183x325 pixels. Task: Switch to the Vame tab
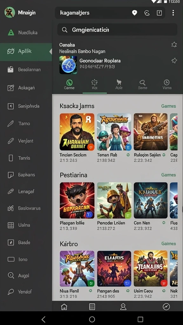click(x=167, y=84)
